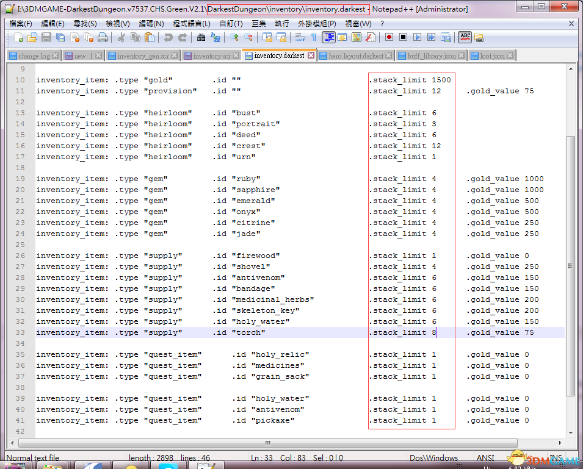
Task: Stop macro recording with the square button
Action: [x=403, y=37]
